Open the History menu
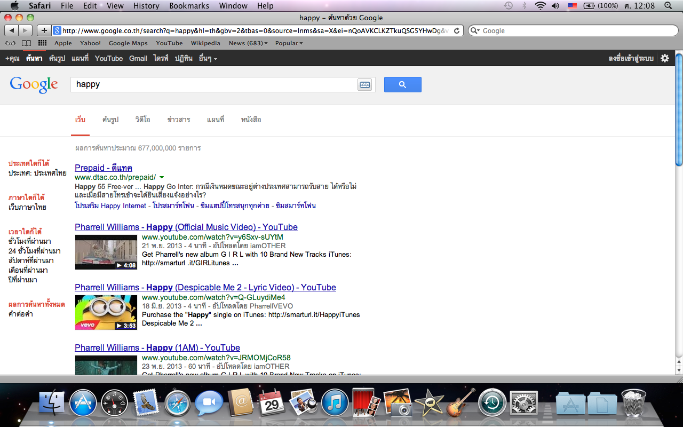 (x=146, y=6)
